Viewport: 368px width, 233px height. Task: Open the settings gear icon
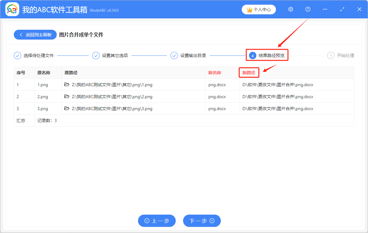(291, 10)
